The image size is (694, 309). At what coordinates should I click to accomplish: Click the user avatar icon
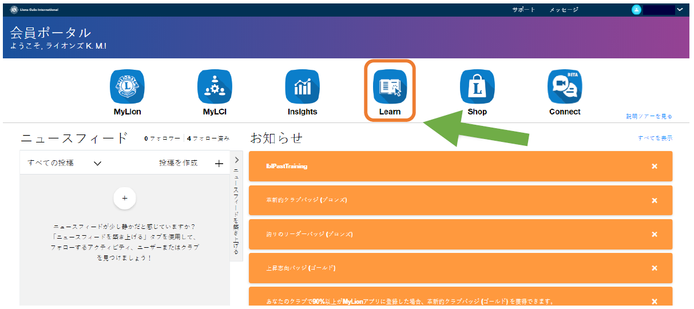tap(636, 10)
